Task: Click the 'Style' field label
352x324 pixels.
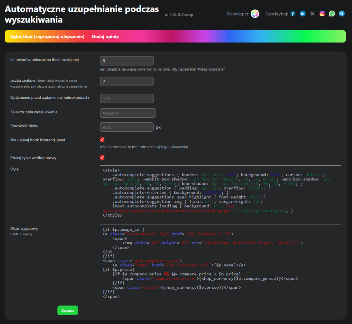Action: click(x=14, y=169)
